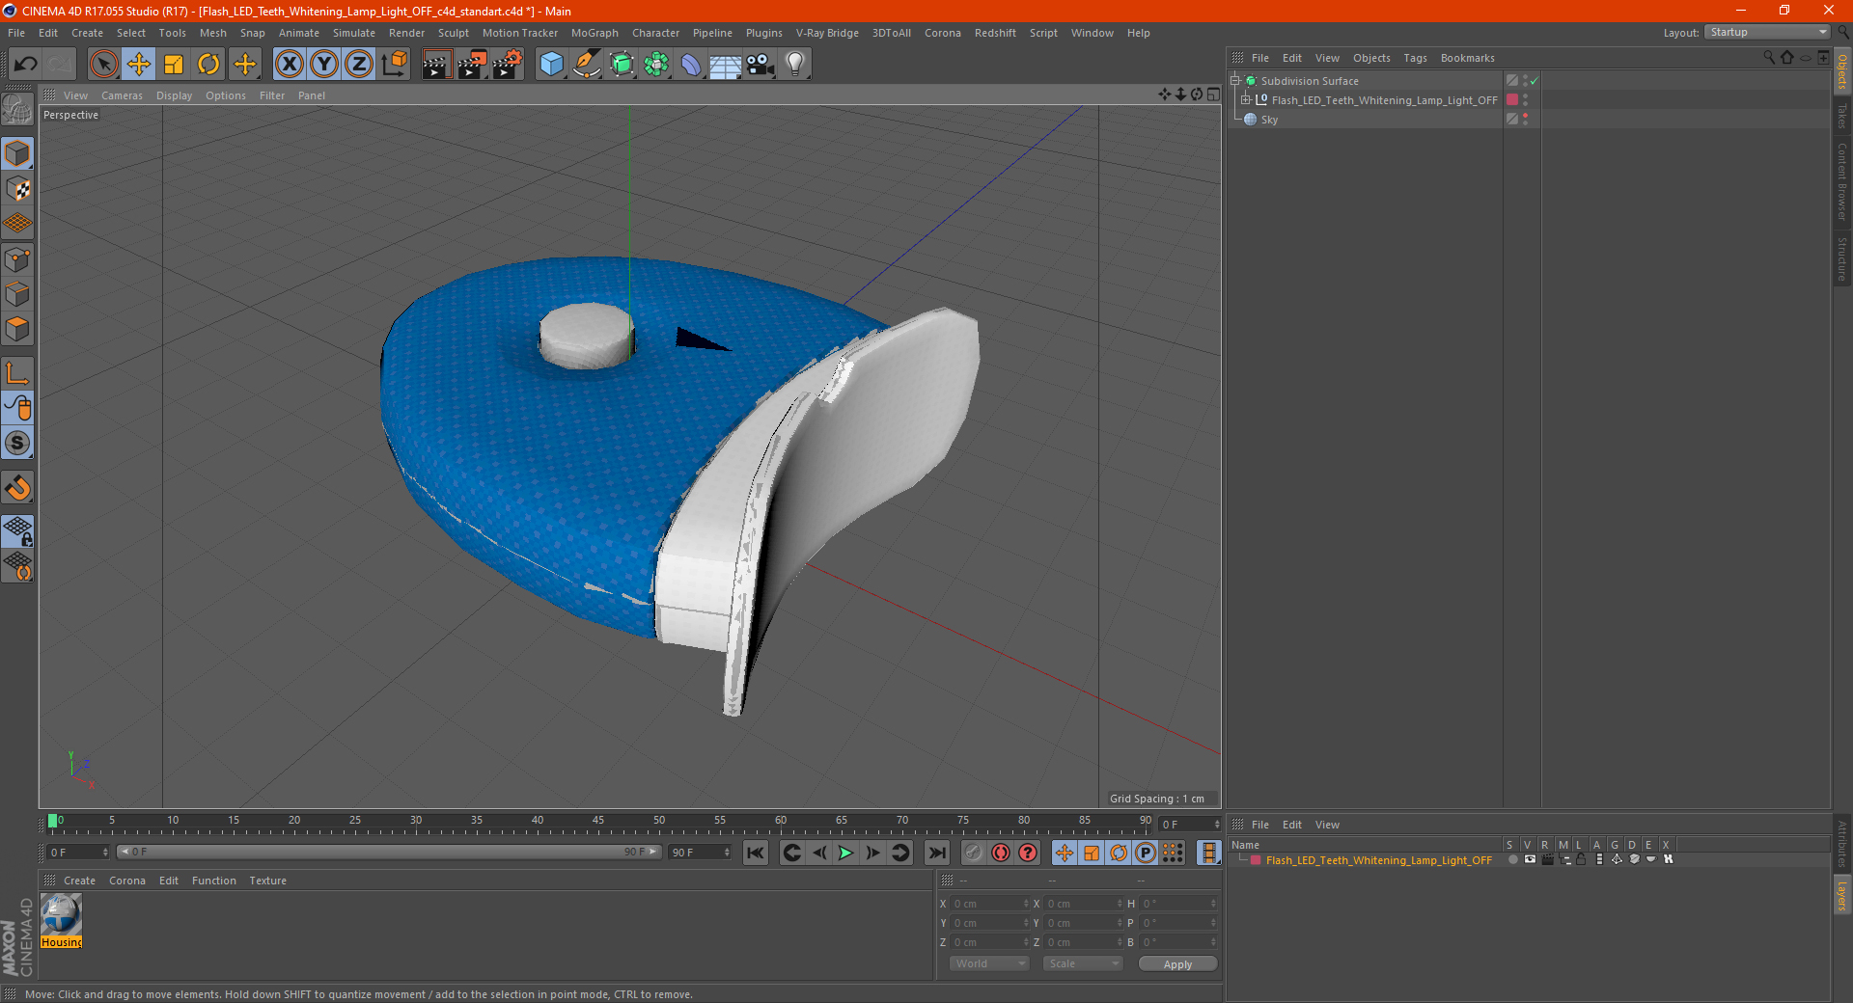Render the current view with the clapperboard icon
The image size is (1853, 1003).
point(436,65)
